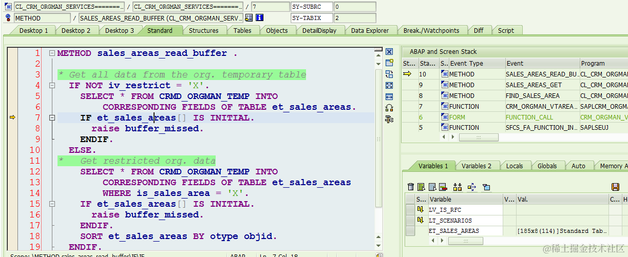The height and width of the screenshot is (257, 628).
Task: Click the trash icon in the variables toolbar
Action: tap(410, 187)
